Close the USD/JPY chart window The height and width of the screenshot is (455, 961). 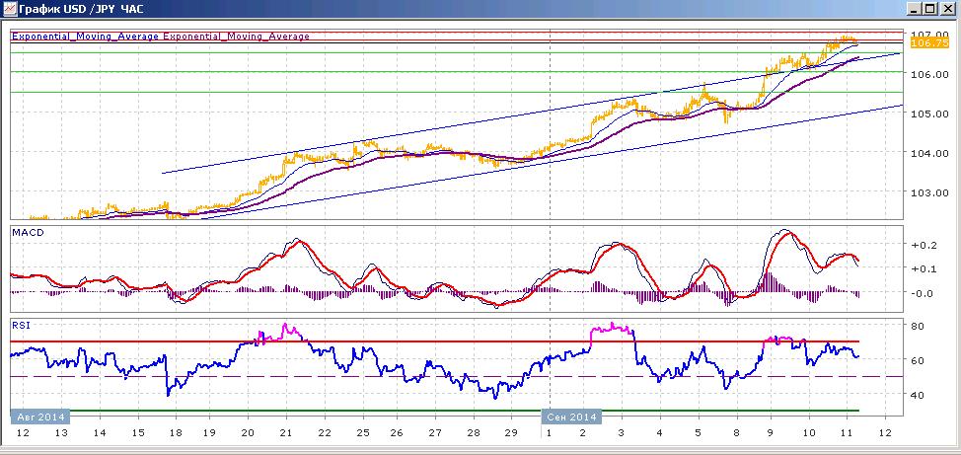(x=947, y=9)
